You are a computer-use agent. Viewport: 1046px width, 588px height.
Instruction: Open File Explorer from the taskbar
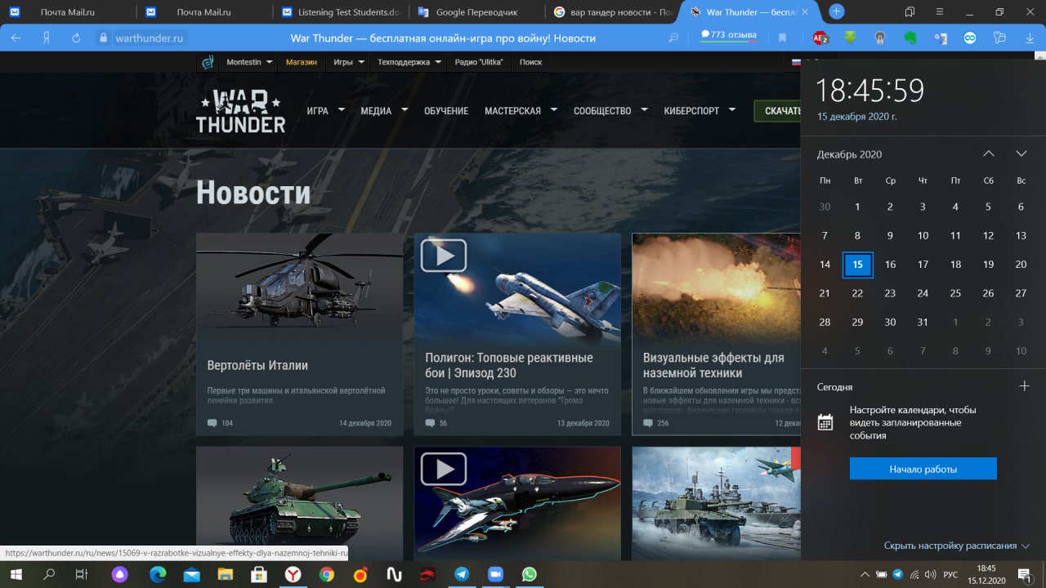pyautogui.click(x=225, y=575)
